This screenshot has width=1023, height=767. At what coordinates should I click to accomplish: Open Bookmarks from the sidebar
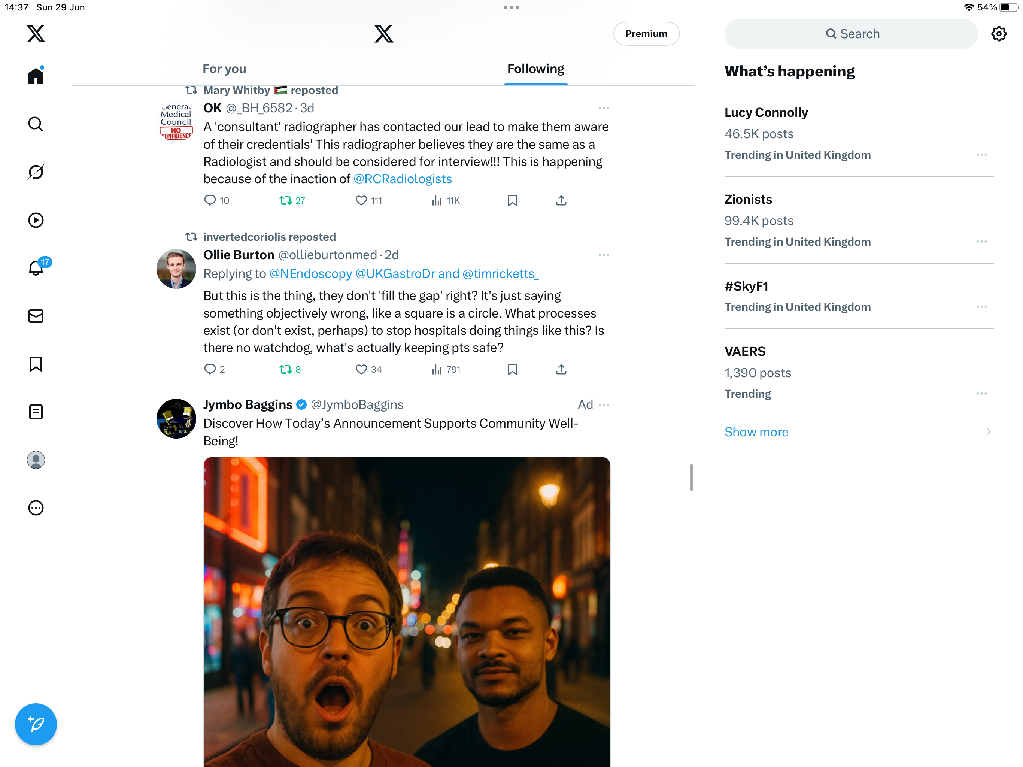pyautogui.click(x=36, y=364)
